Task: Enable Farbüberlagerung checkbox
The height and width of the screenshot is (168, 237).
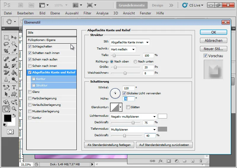Action: [30, 98]
